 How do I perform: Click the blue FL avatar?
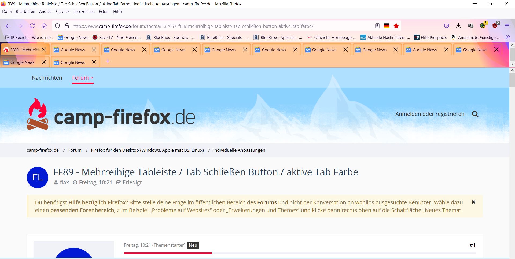pos(38,177)
